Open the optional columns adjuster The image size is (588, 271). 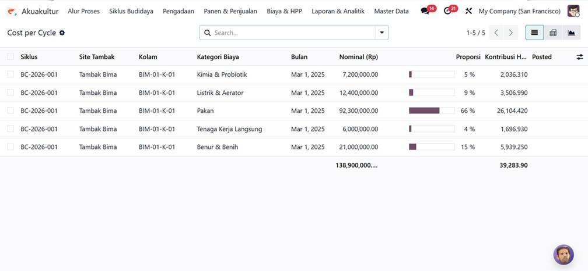(x=579, y=57)
